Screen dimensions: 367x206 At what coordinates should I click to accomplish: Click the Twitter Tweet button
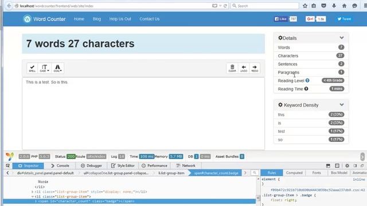pos(344,19)
